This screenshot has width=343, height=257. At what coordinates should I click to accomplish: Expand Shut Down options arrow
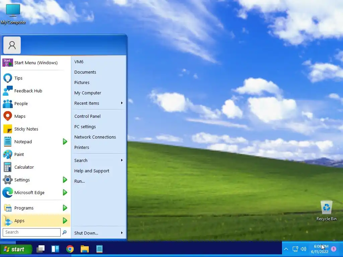[x=122, y=233]
